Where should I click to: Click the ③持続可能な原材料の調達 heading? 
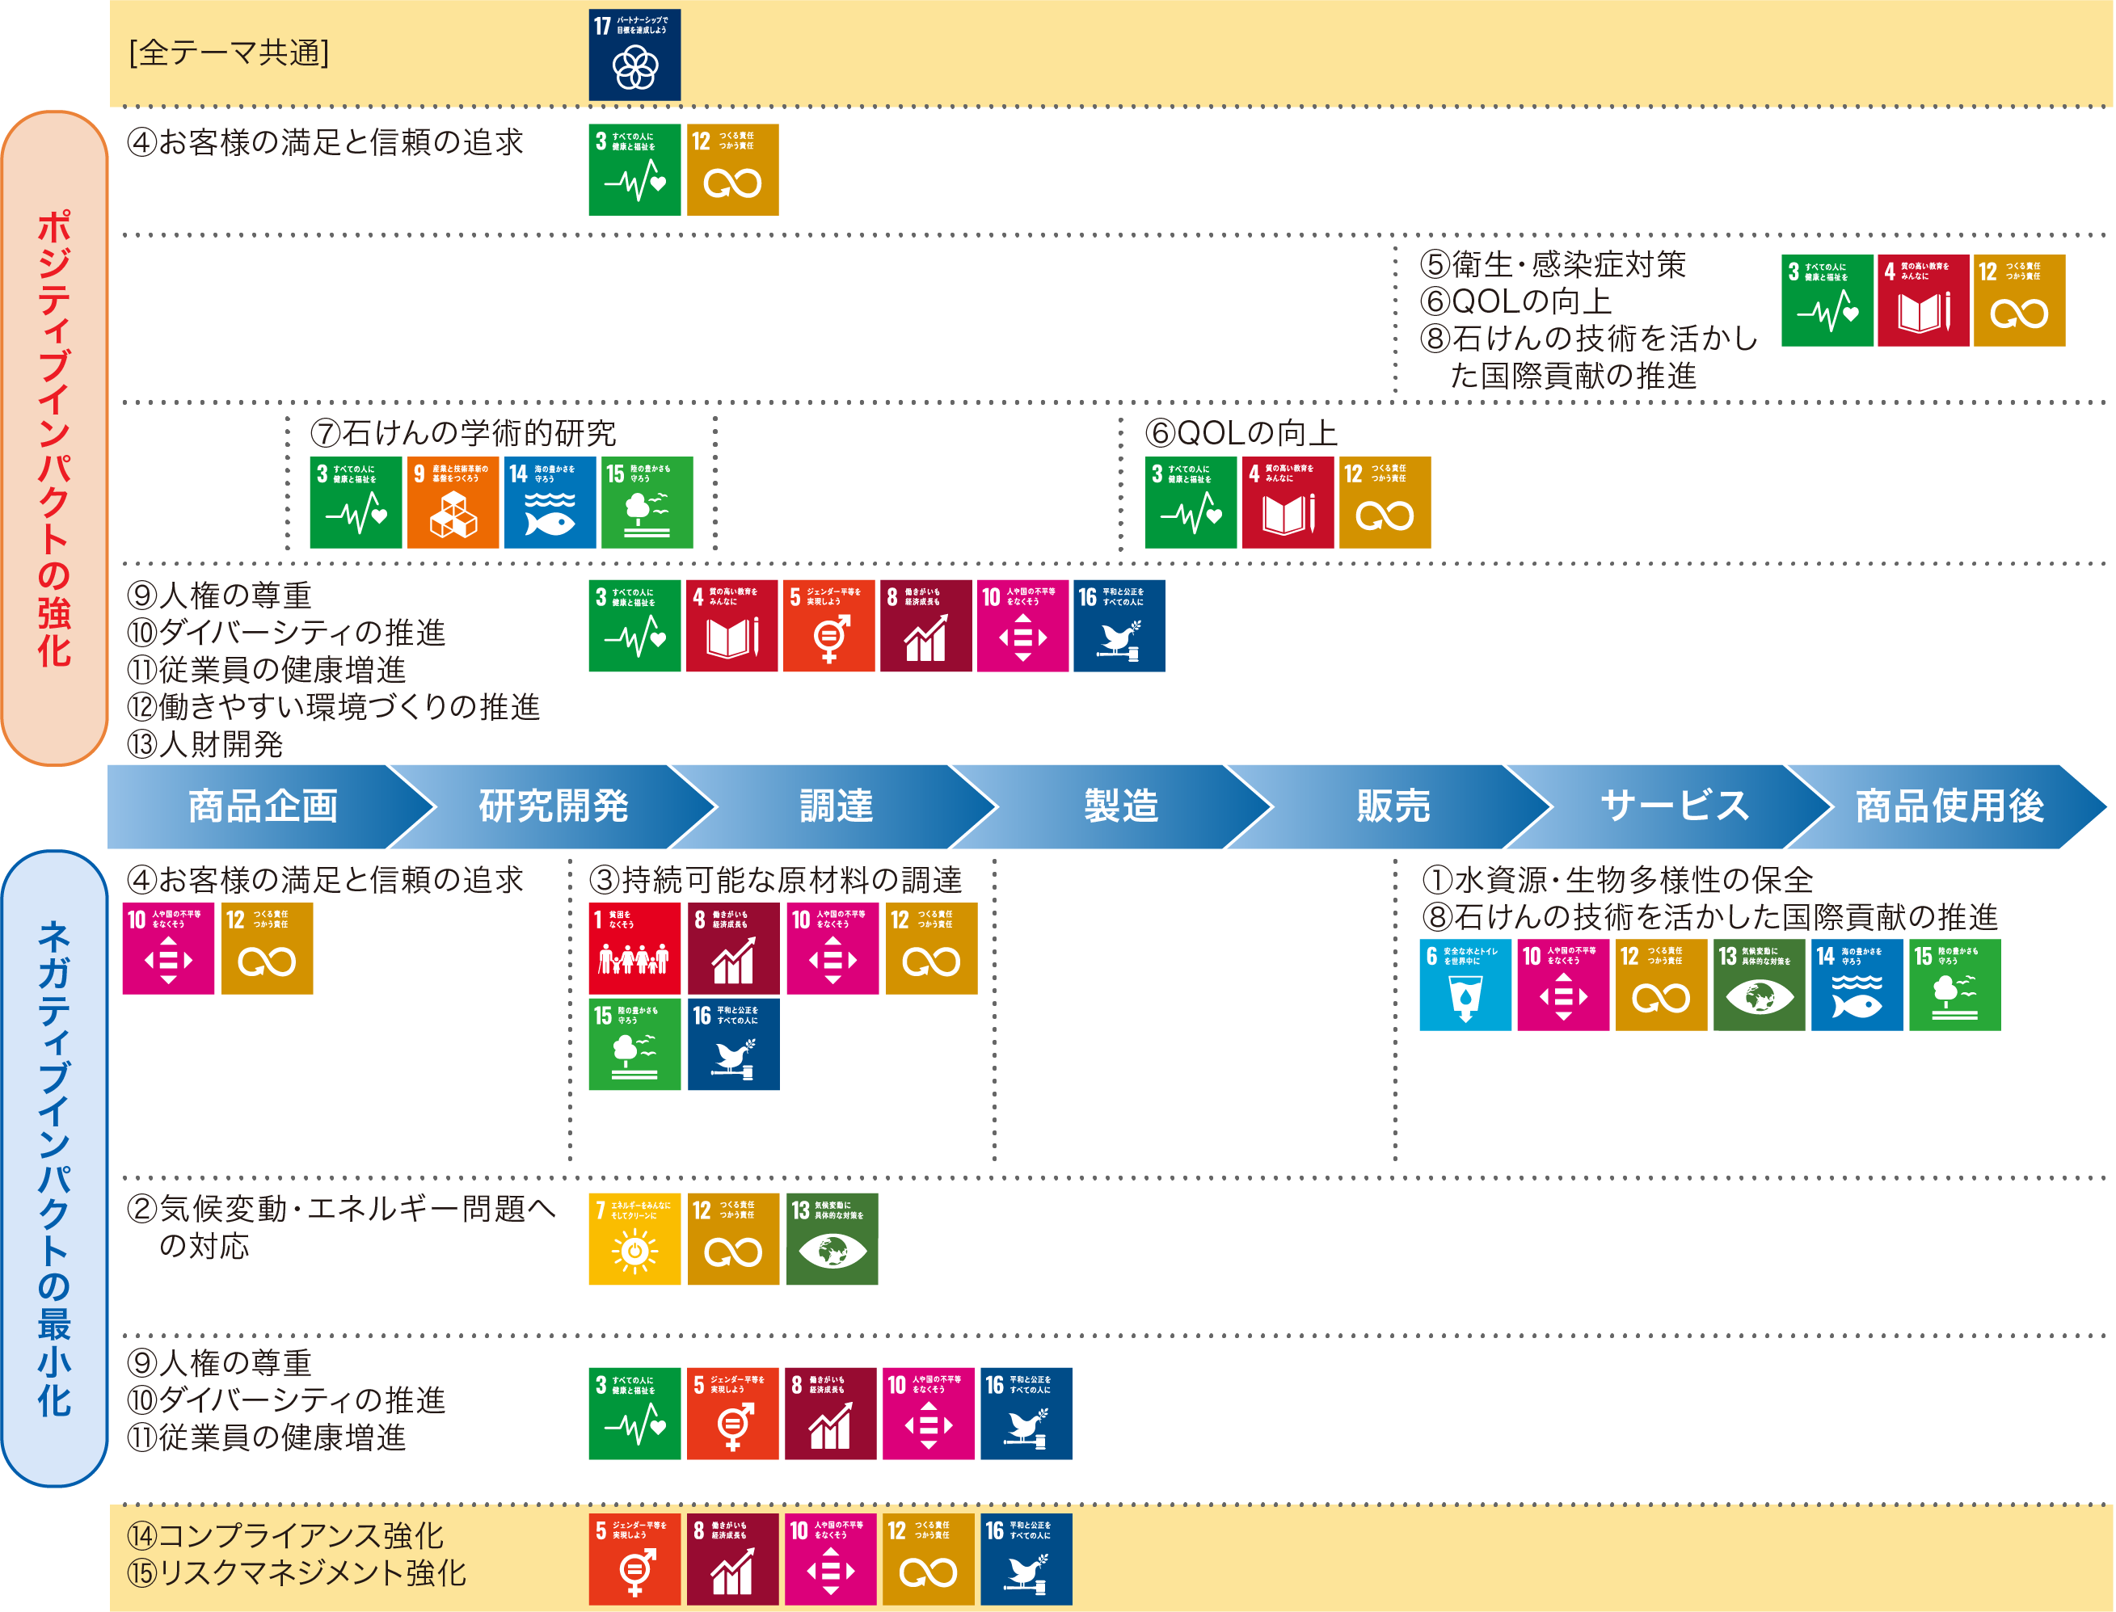pyautogui.click(x=775, y=881)
